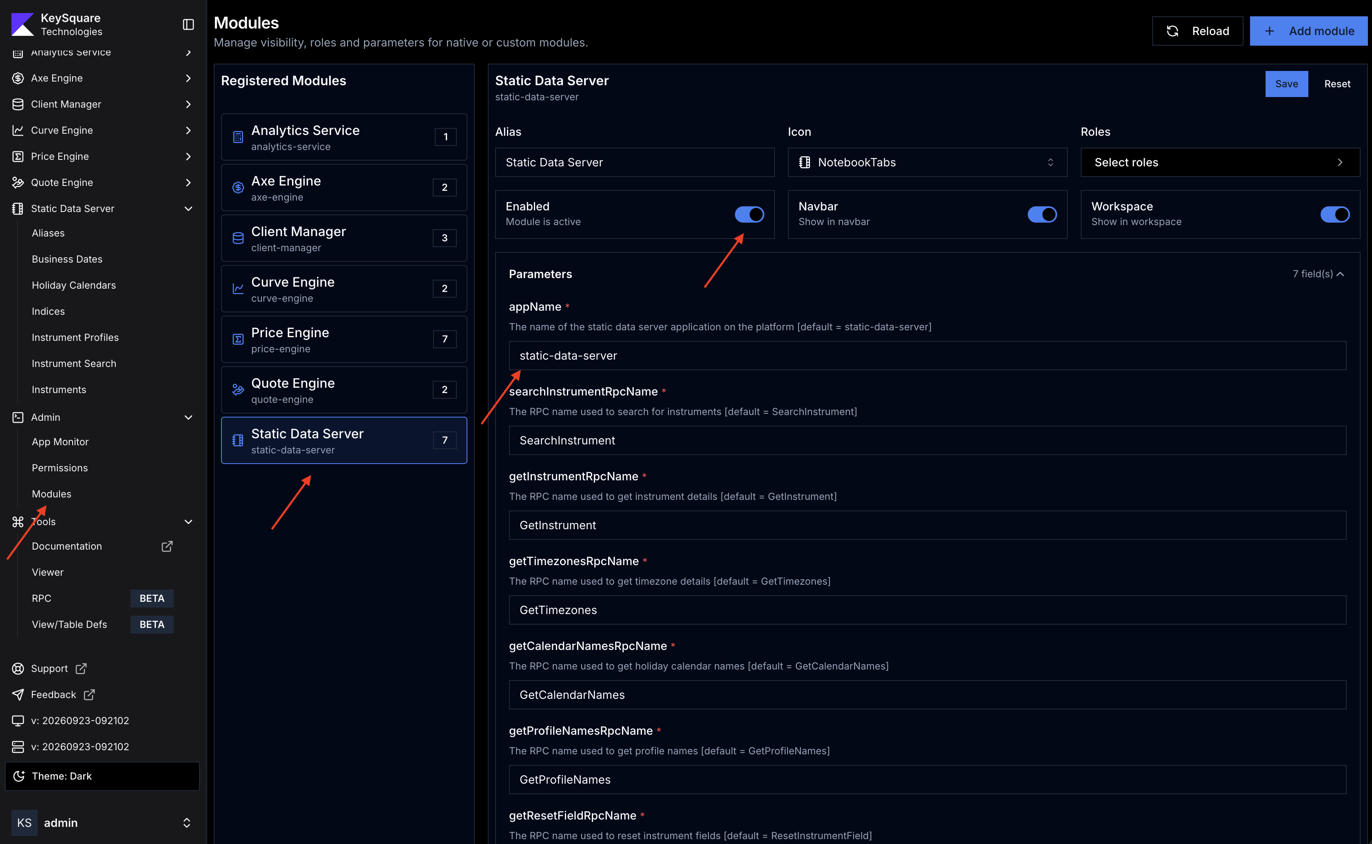Image resolution: width=1372 pixels, height=844 pixels.
Task: Collapse the Parameters 7 field(s) section
Action: pyautogui.click(x=1319, y=274)
